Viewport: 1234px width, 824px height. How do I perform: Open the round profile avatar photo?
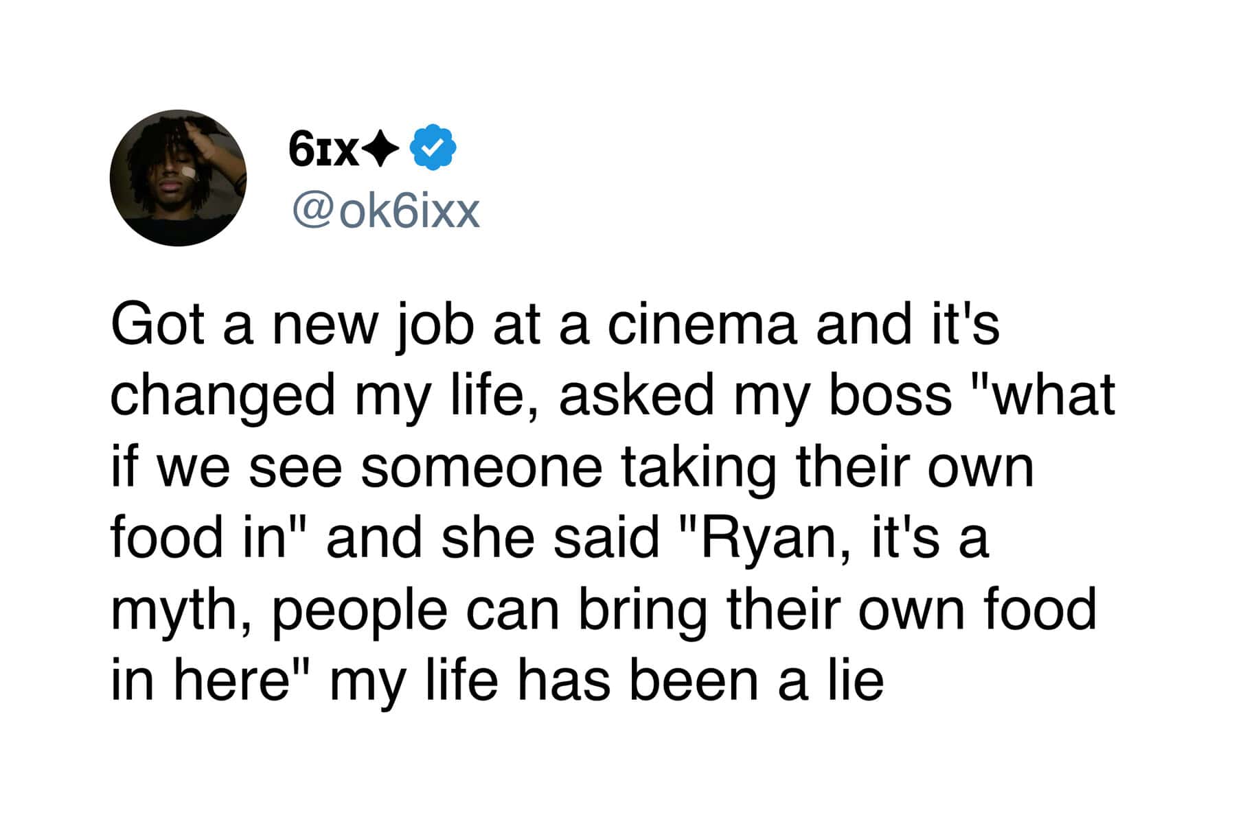pos(178,178)
